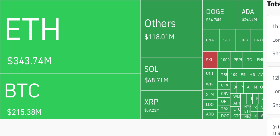Click the CFX tile
The height and width of the screenshot is (136, 280).
[x=225, y=85]
